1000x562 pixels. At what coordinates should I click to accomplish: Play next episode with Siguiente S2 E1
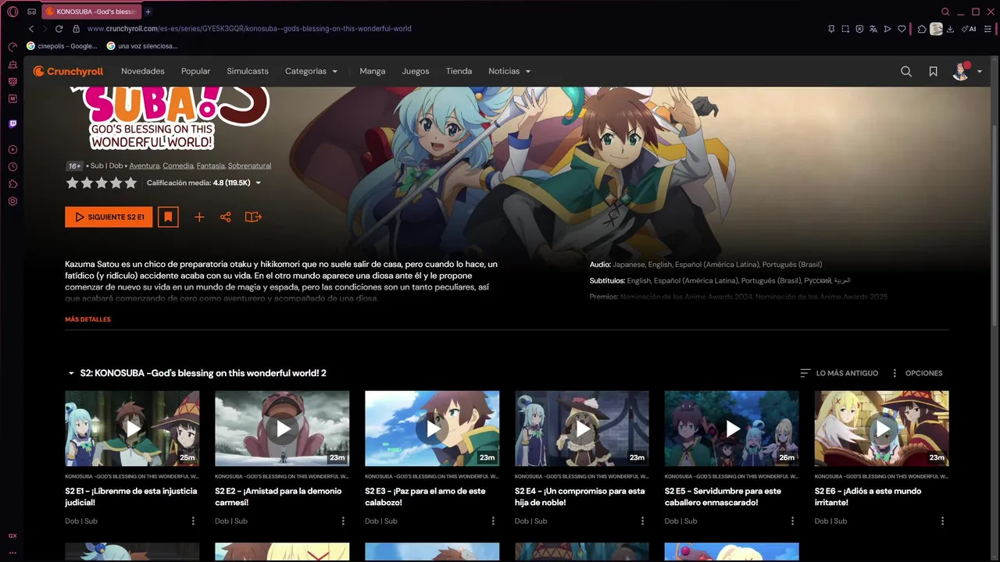coord(109,217)
